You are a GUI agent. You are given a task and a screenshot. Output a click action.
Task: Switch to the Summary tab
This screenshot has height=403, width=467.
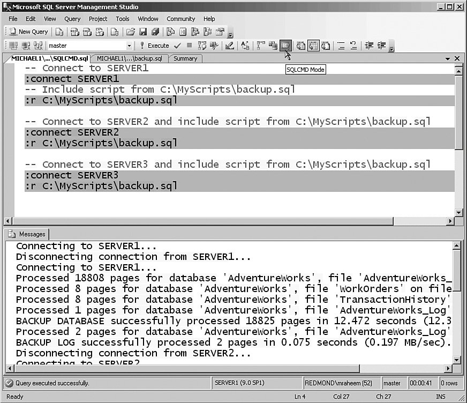(185, 58)
